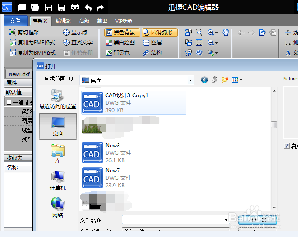Collapse the 一般设置 properties group
The height and width of the screenshot is (237, 298).
coord(9,102)
